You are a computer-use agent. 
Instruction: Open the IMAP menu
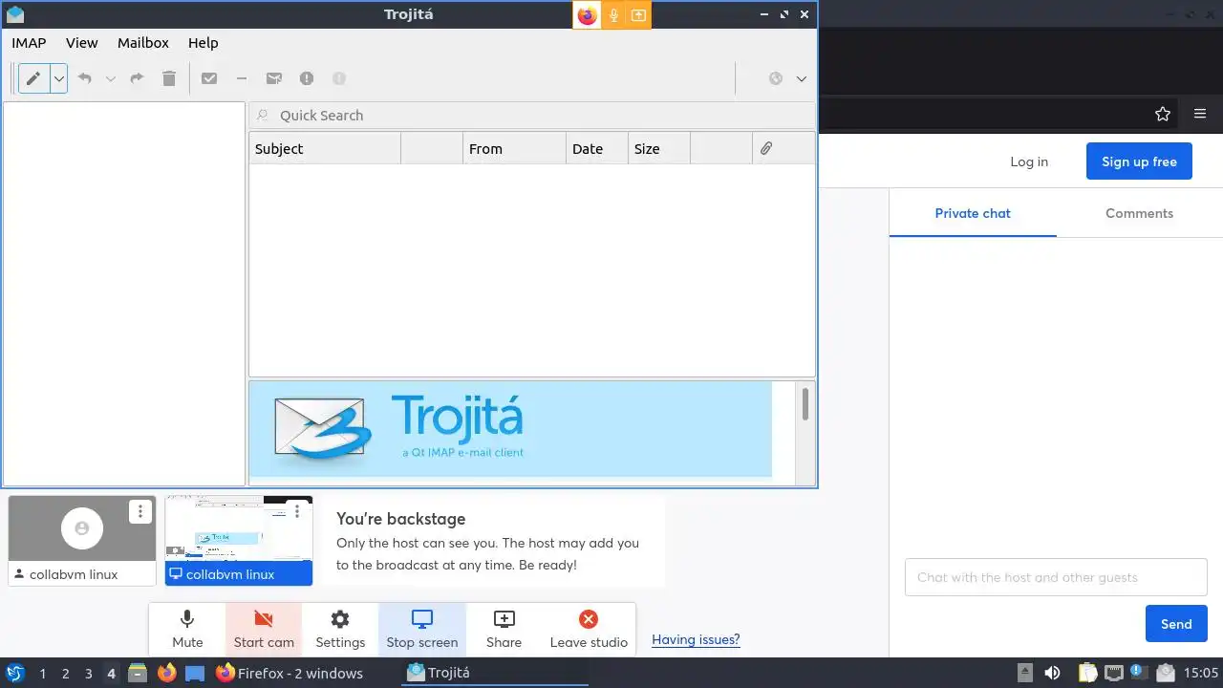click(x=29, y=42)
